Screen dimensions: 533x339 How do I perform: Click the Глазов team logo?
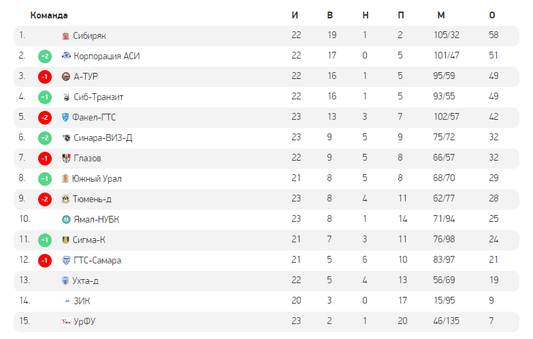pyautogui.click(x=65, y=159)
